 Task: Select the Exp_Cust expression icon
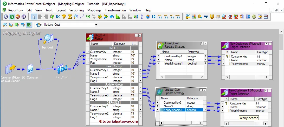62,69
